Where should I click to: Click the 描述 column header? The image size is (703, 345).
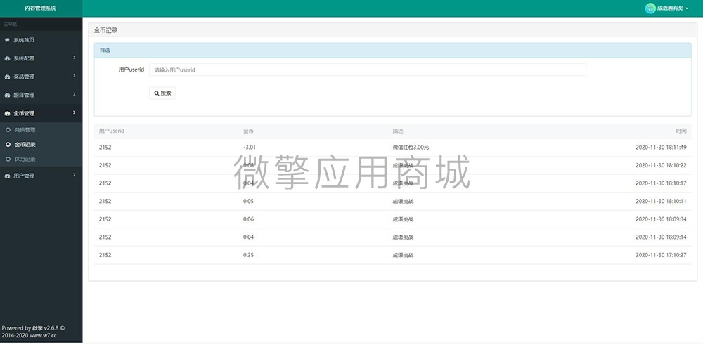coord(398,131)
